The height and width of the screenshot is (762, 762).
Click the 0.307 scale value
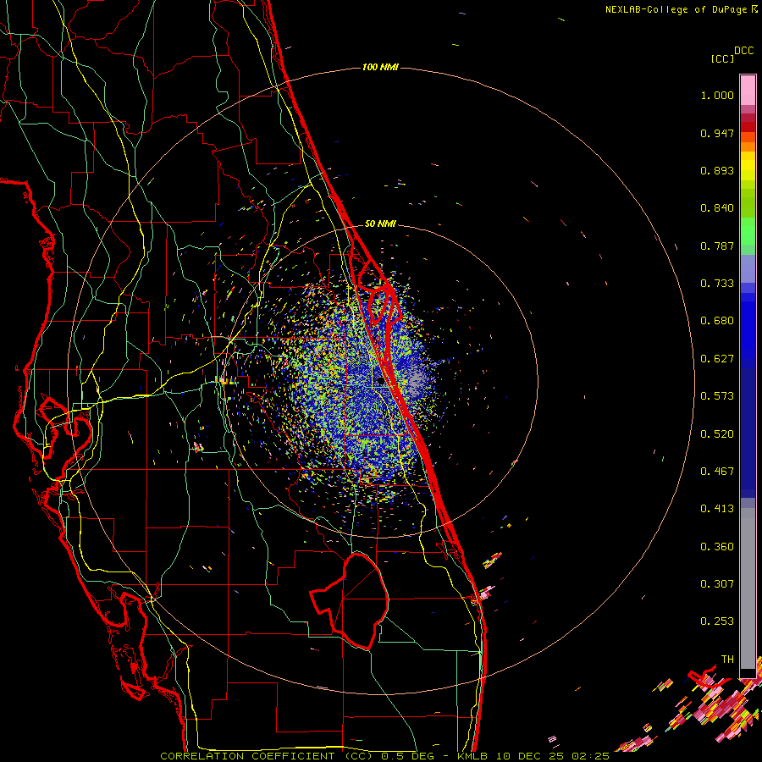[x=717, y=584]
